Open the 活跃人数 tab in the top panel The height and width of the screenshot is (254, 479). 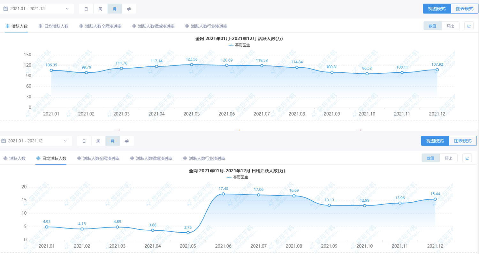[16, 26]
